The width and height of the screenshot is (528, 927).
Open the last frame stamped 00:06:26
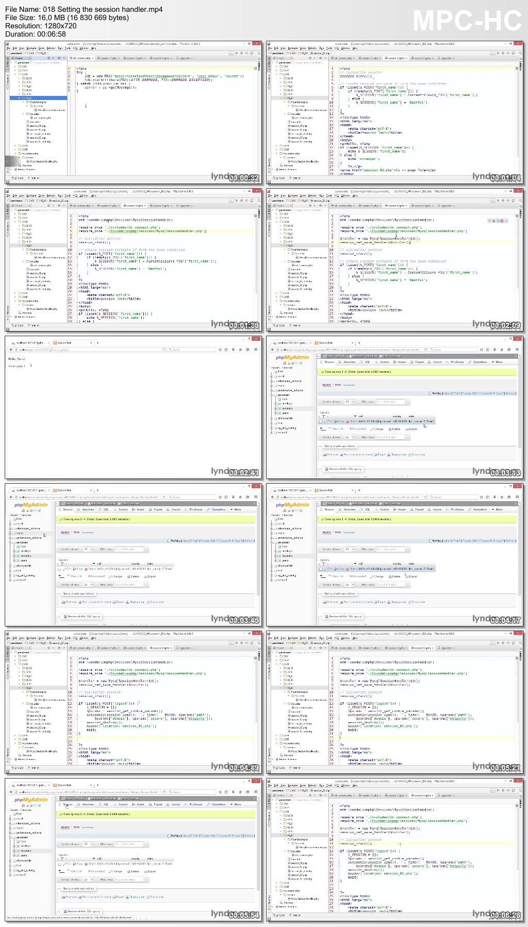[x=395, y=850]
